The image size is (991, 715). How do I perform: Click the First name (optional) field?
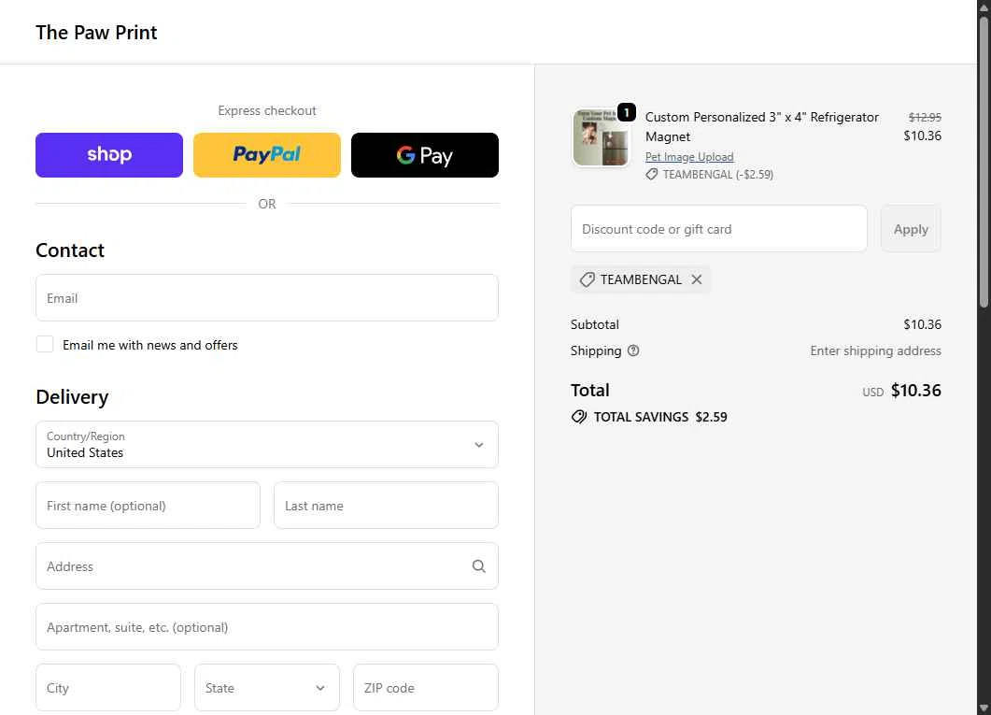[x=148, y=505]
